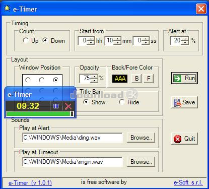Open background color picker with B button

click(x=136, y=79)
